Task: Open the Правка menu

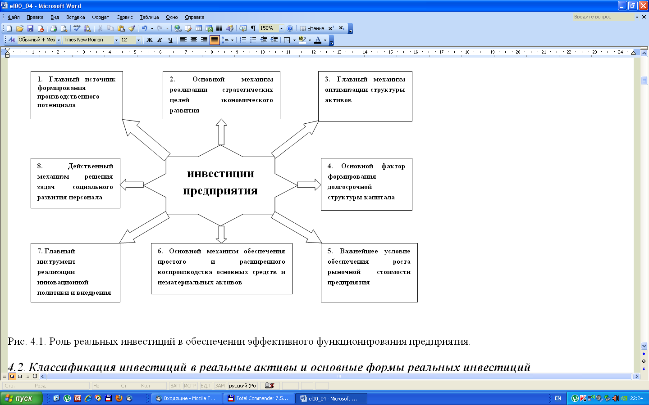Action: click(x=35, y=17)
